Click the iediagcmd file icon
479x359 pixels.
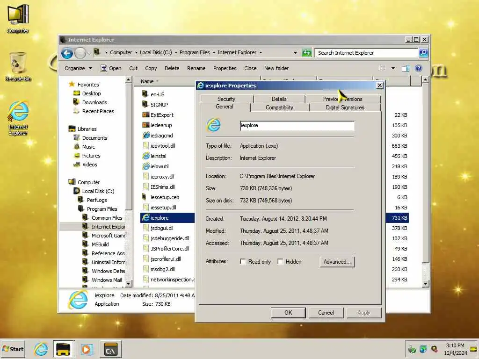[146, 135]
